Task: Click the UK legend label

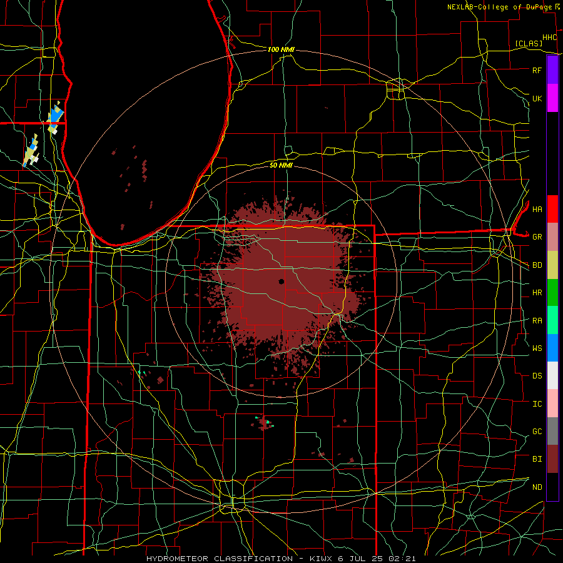Action: [537, 98]
